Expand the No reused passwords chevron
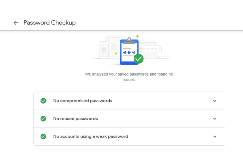Screen dimensions: 243x156 point(215,119)
